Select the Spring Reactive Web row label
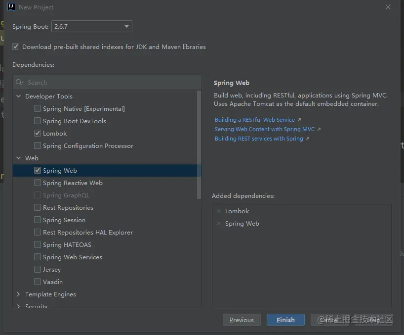This screenshot has height=335, width=404. [x=73, y=183]
